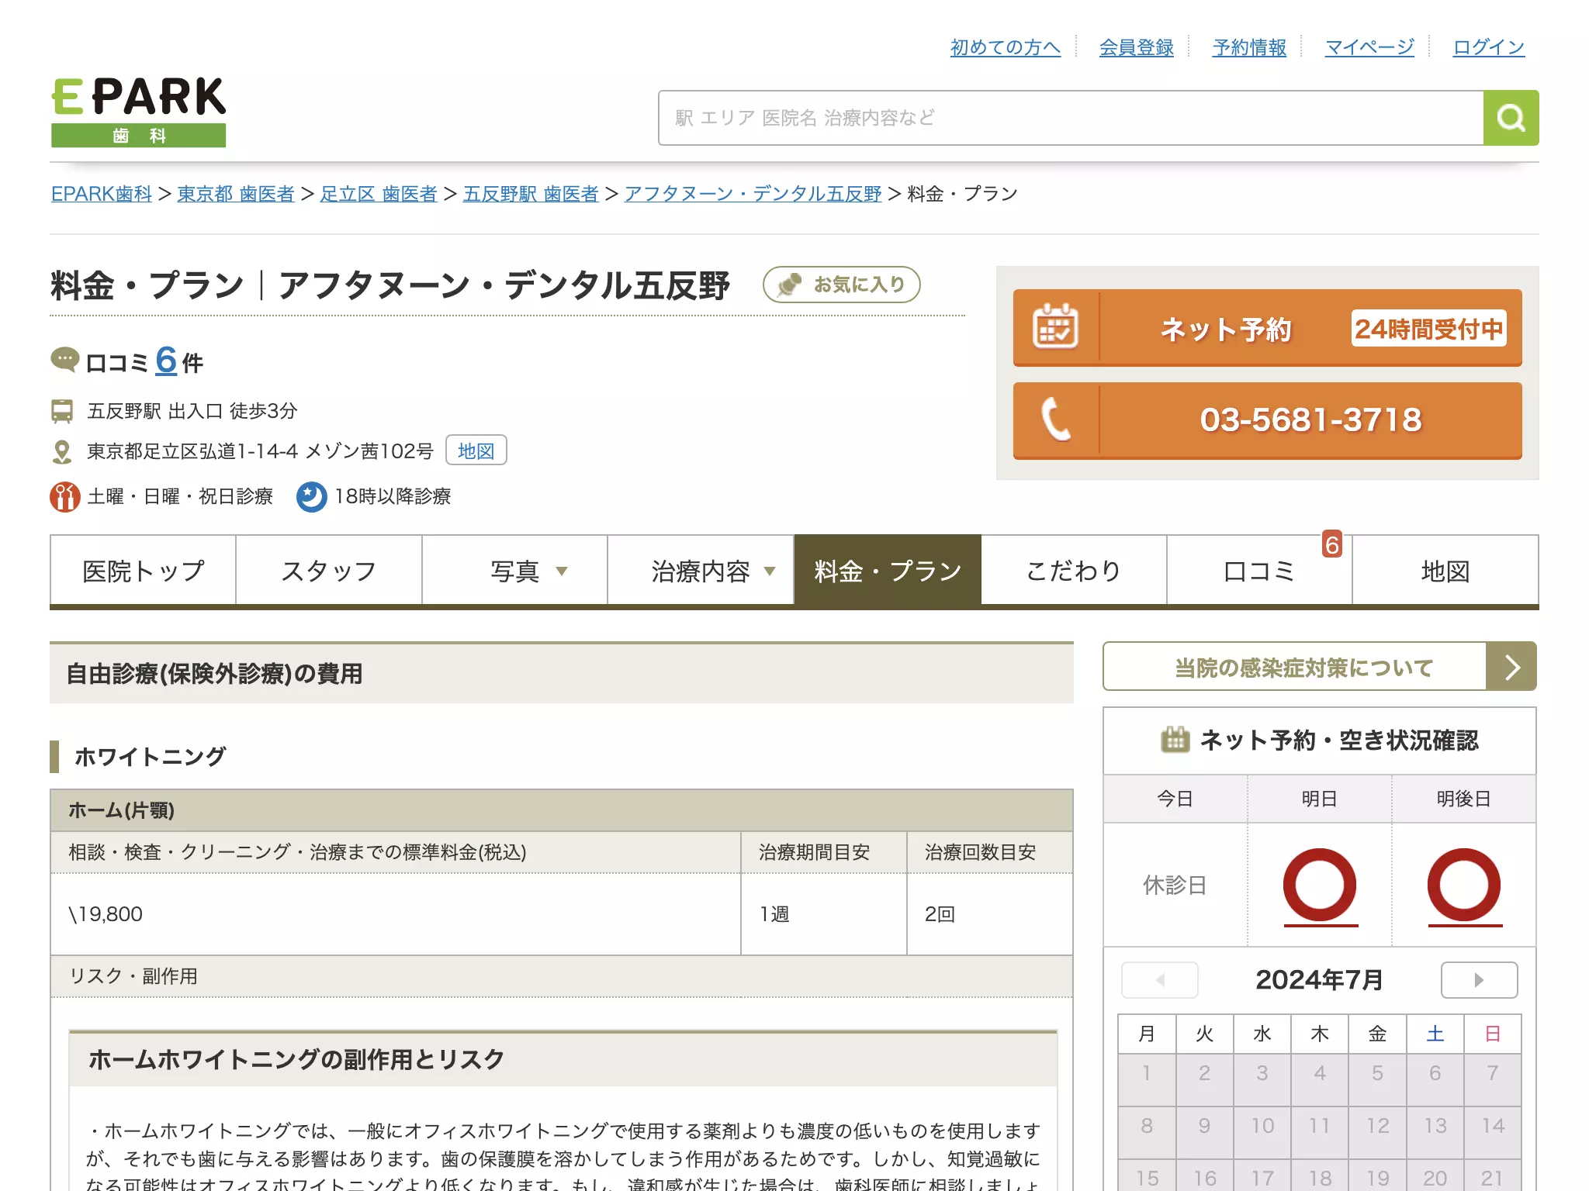Expand the 写真 dropdown tab
Viewport: 1589px width, 1191px height.
[x=515, y=571]
